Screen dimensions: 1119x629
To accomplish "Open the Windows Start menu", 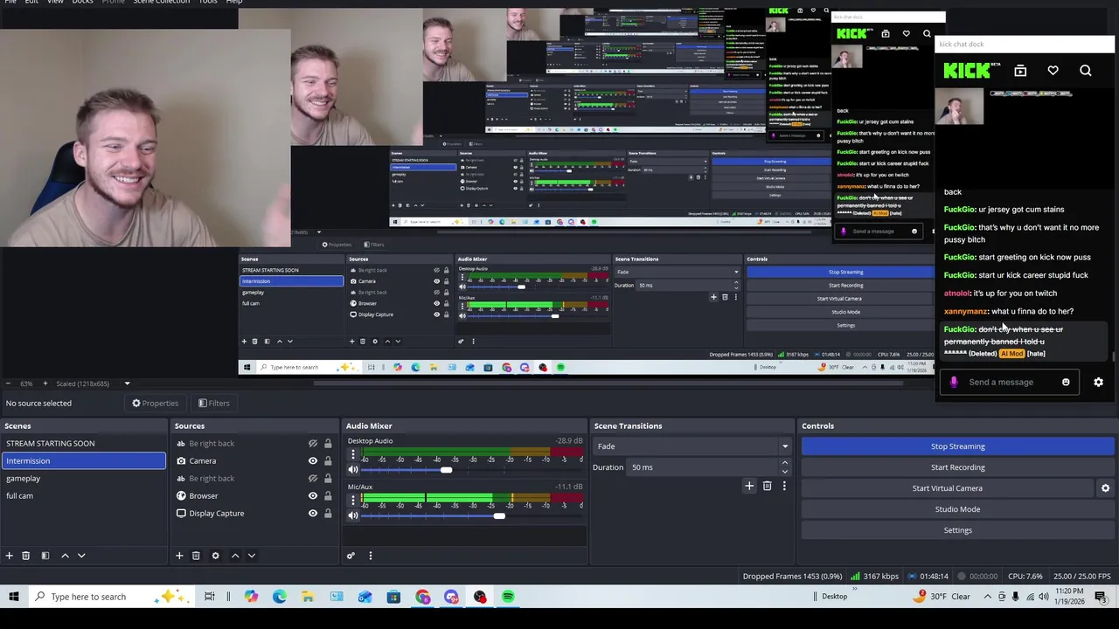I will point(13,597).
